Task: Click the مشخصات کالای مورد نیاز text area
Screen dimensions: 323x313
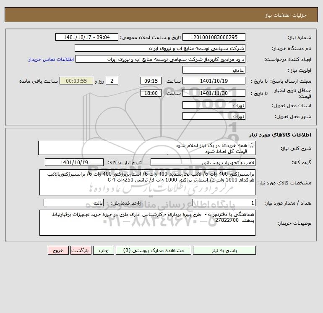Action: tap(147, 182)
